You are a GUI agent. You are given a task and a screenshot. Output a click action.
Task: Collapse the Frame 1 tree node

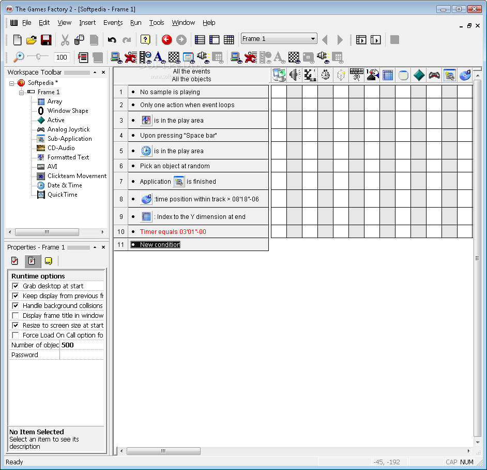pos(22,92)
